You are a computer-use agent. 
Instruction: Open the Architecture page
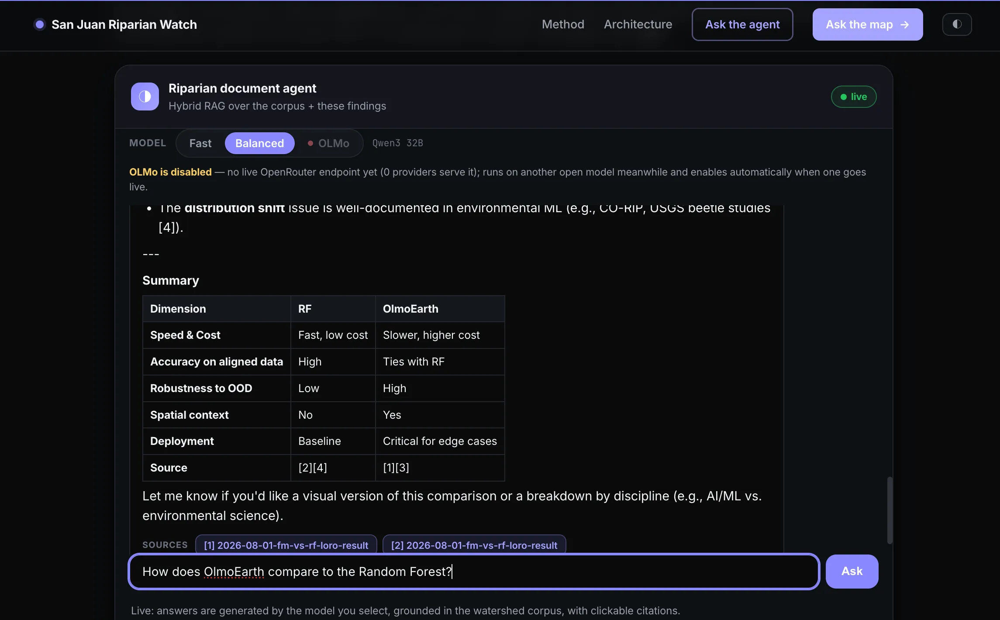click(638, 24)
